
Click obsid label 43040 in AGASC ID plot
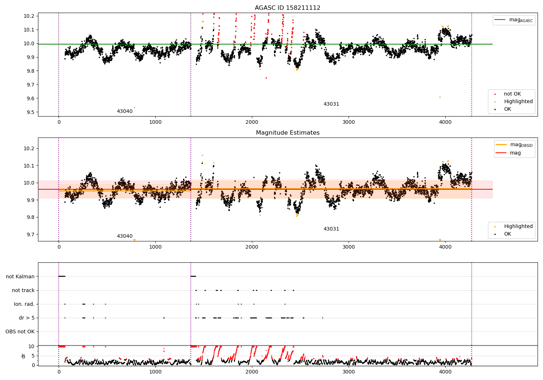[x=125, y=111]
